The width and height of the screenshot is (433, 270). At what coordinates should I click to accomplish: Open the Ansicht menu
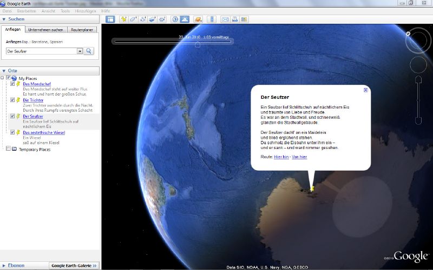(x=48, y=11)
